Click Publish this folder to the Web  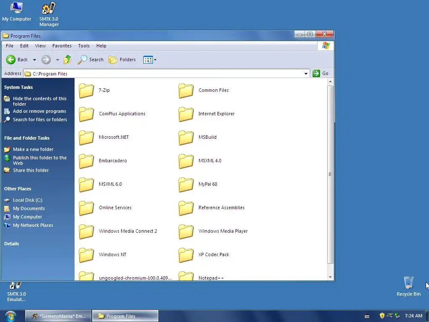(40, 160)
